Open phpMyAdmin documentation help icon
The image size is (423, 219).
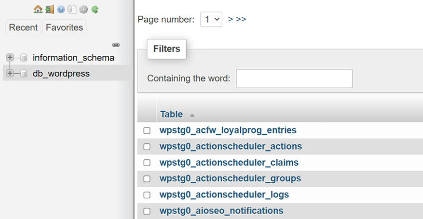click(61, 9)
